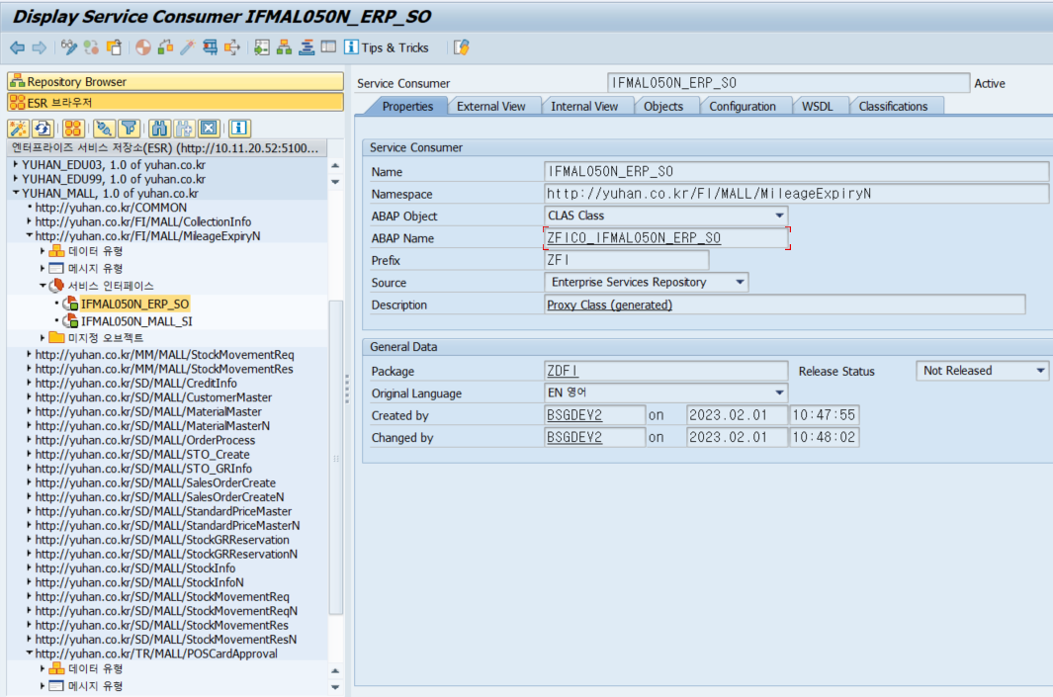This screenshot has width=1053, height=697.
Task: Open the Source dropdown
Action: [x=740, y=282]
